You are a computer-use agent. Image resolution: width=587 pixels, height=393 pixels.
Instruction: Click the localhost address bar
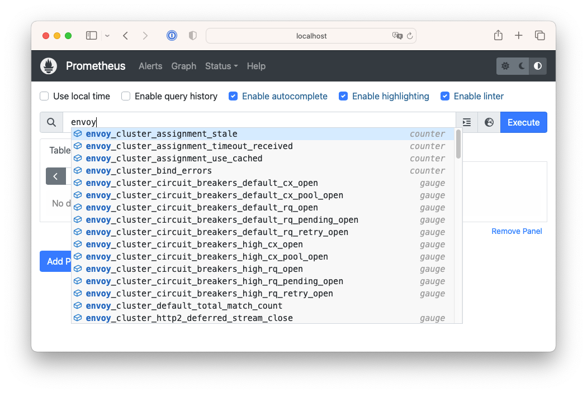point(311,36)
